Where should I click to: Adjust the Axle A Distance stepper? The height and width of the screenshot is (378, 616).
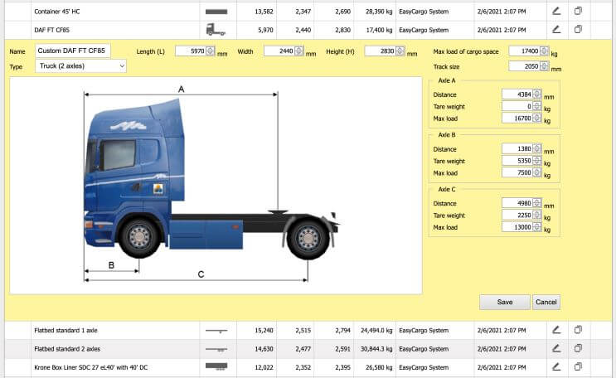click(x=537, y=94)
